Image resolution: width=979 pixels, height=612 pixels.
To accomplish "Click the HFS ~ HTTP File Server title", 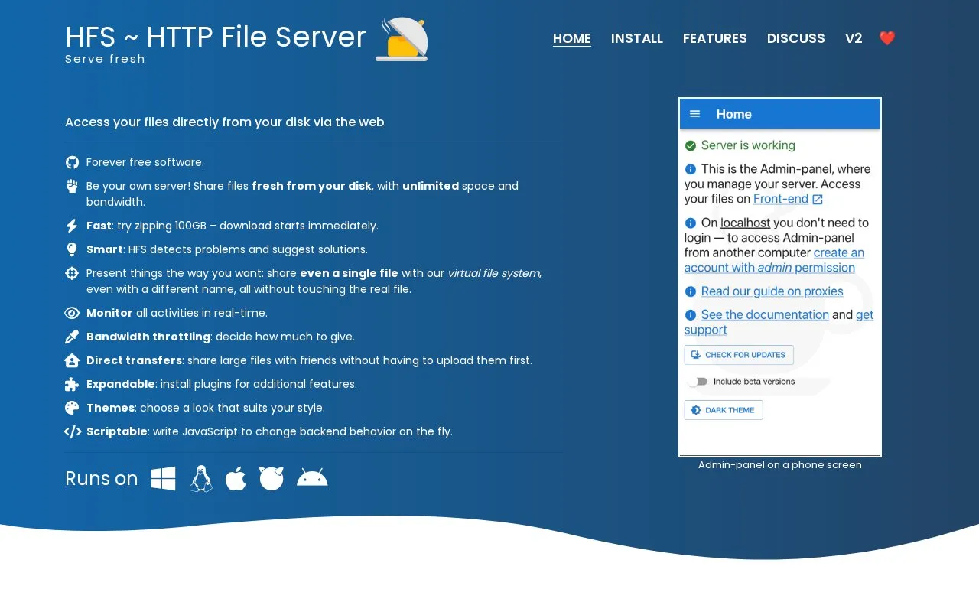I will tap(216, 37).
